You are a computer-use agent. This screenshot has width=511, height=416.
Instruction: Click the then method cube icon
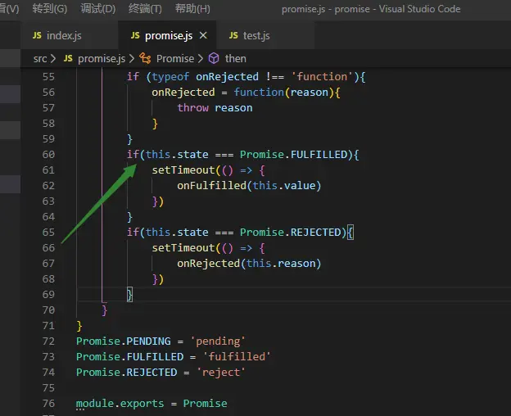[x=214, y=59]
